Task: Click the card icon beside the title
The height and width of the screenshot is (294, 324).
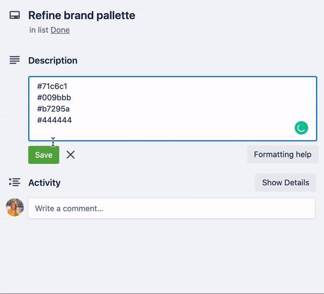Action: click(15, 15)
